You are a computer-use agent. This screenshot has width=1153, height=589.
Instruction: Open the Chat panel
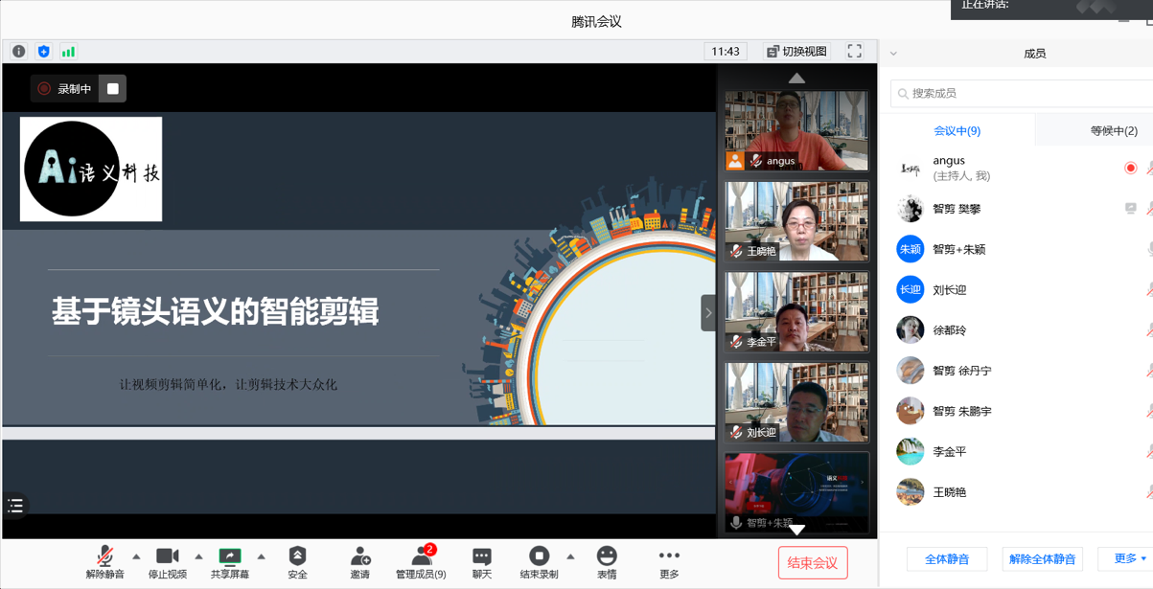tap(481, 562)
